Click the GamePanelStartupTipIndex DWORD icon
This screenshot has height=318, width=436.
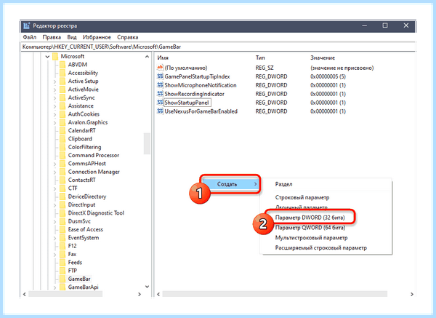[160, 76]
